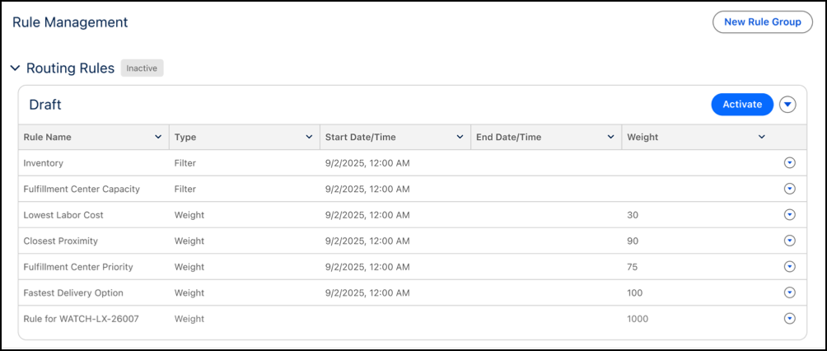Open row actions for Lowest Labor Cost

789,215
